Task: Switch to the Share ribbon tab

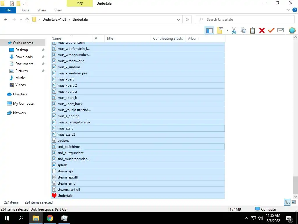Action: pos(42,10)
